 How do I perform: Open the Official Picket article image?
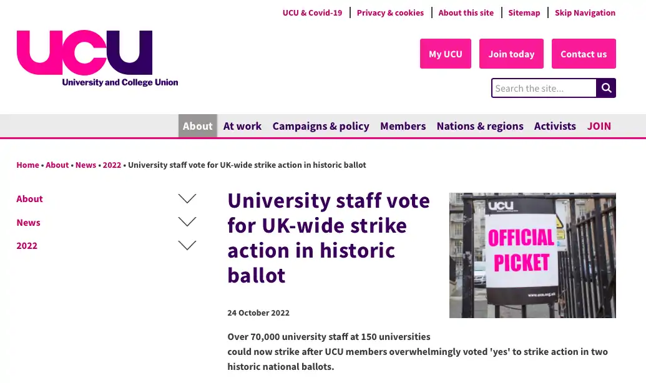click(532, 255)
